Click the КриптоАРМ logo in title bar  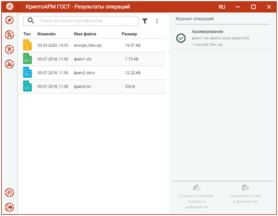tap(9, 6)
